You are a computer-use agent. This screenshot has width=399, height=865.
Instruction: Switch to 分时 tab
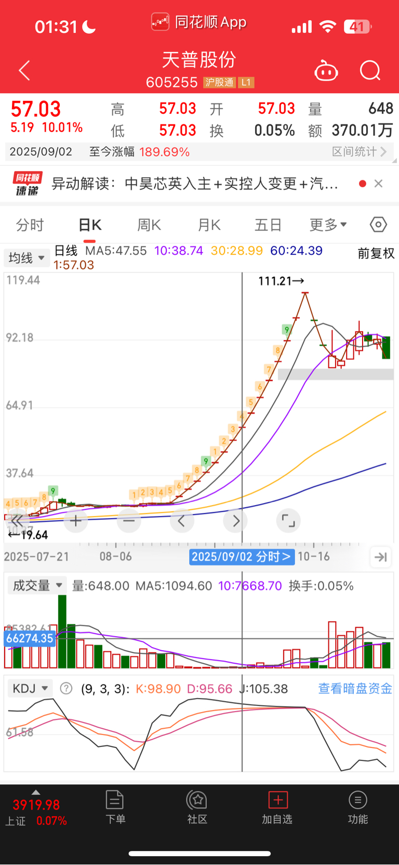[x=30, y=225]
